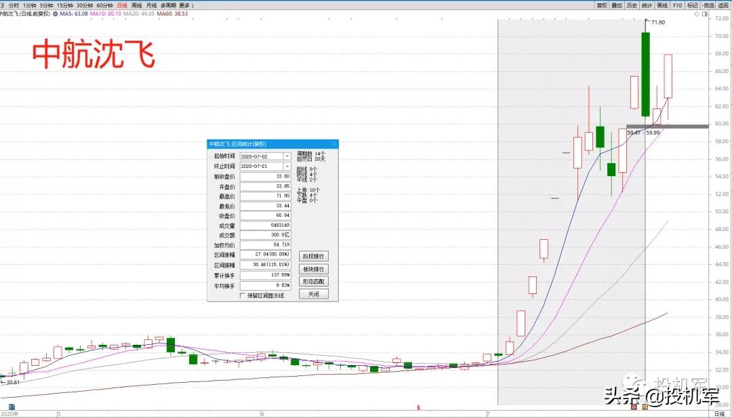Screen dimensions: 732x418
Task: Click the 返回 back toolbar button
Action: click(724, 5)
